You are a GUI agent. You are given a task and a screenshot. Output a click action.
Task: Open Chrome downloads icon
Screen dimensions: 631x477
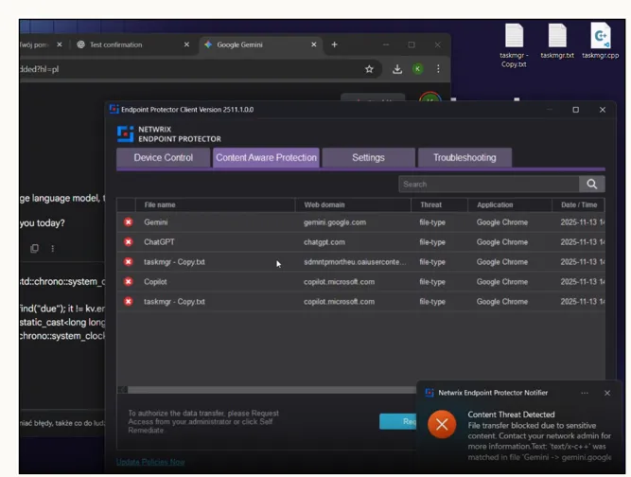point(397,69)
